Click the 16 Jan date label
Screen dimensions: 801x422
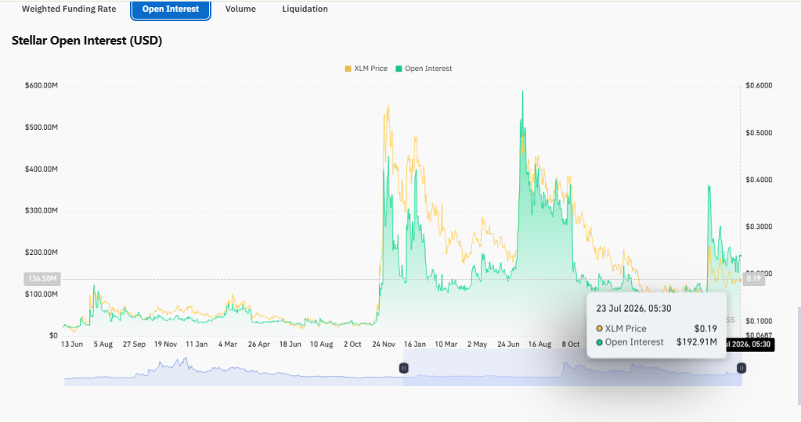click(415, 345)
